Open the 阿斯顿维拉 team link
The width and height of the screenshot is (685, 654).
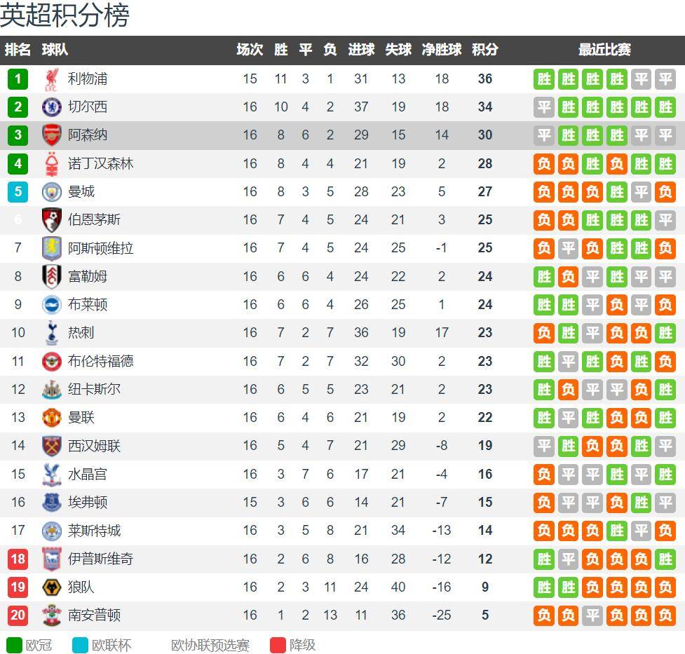pos(100,248)
